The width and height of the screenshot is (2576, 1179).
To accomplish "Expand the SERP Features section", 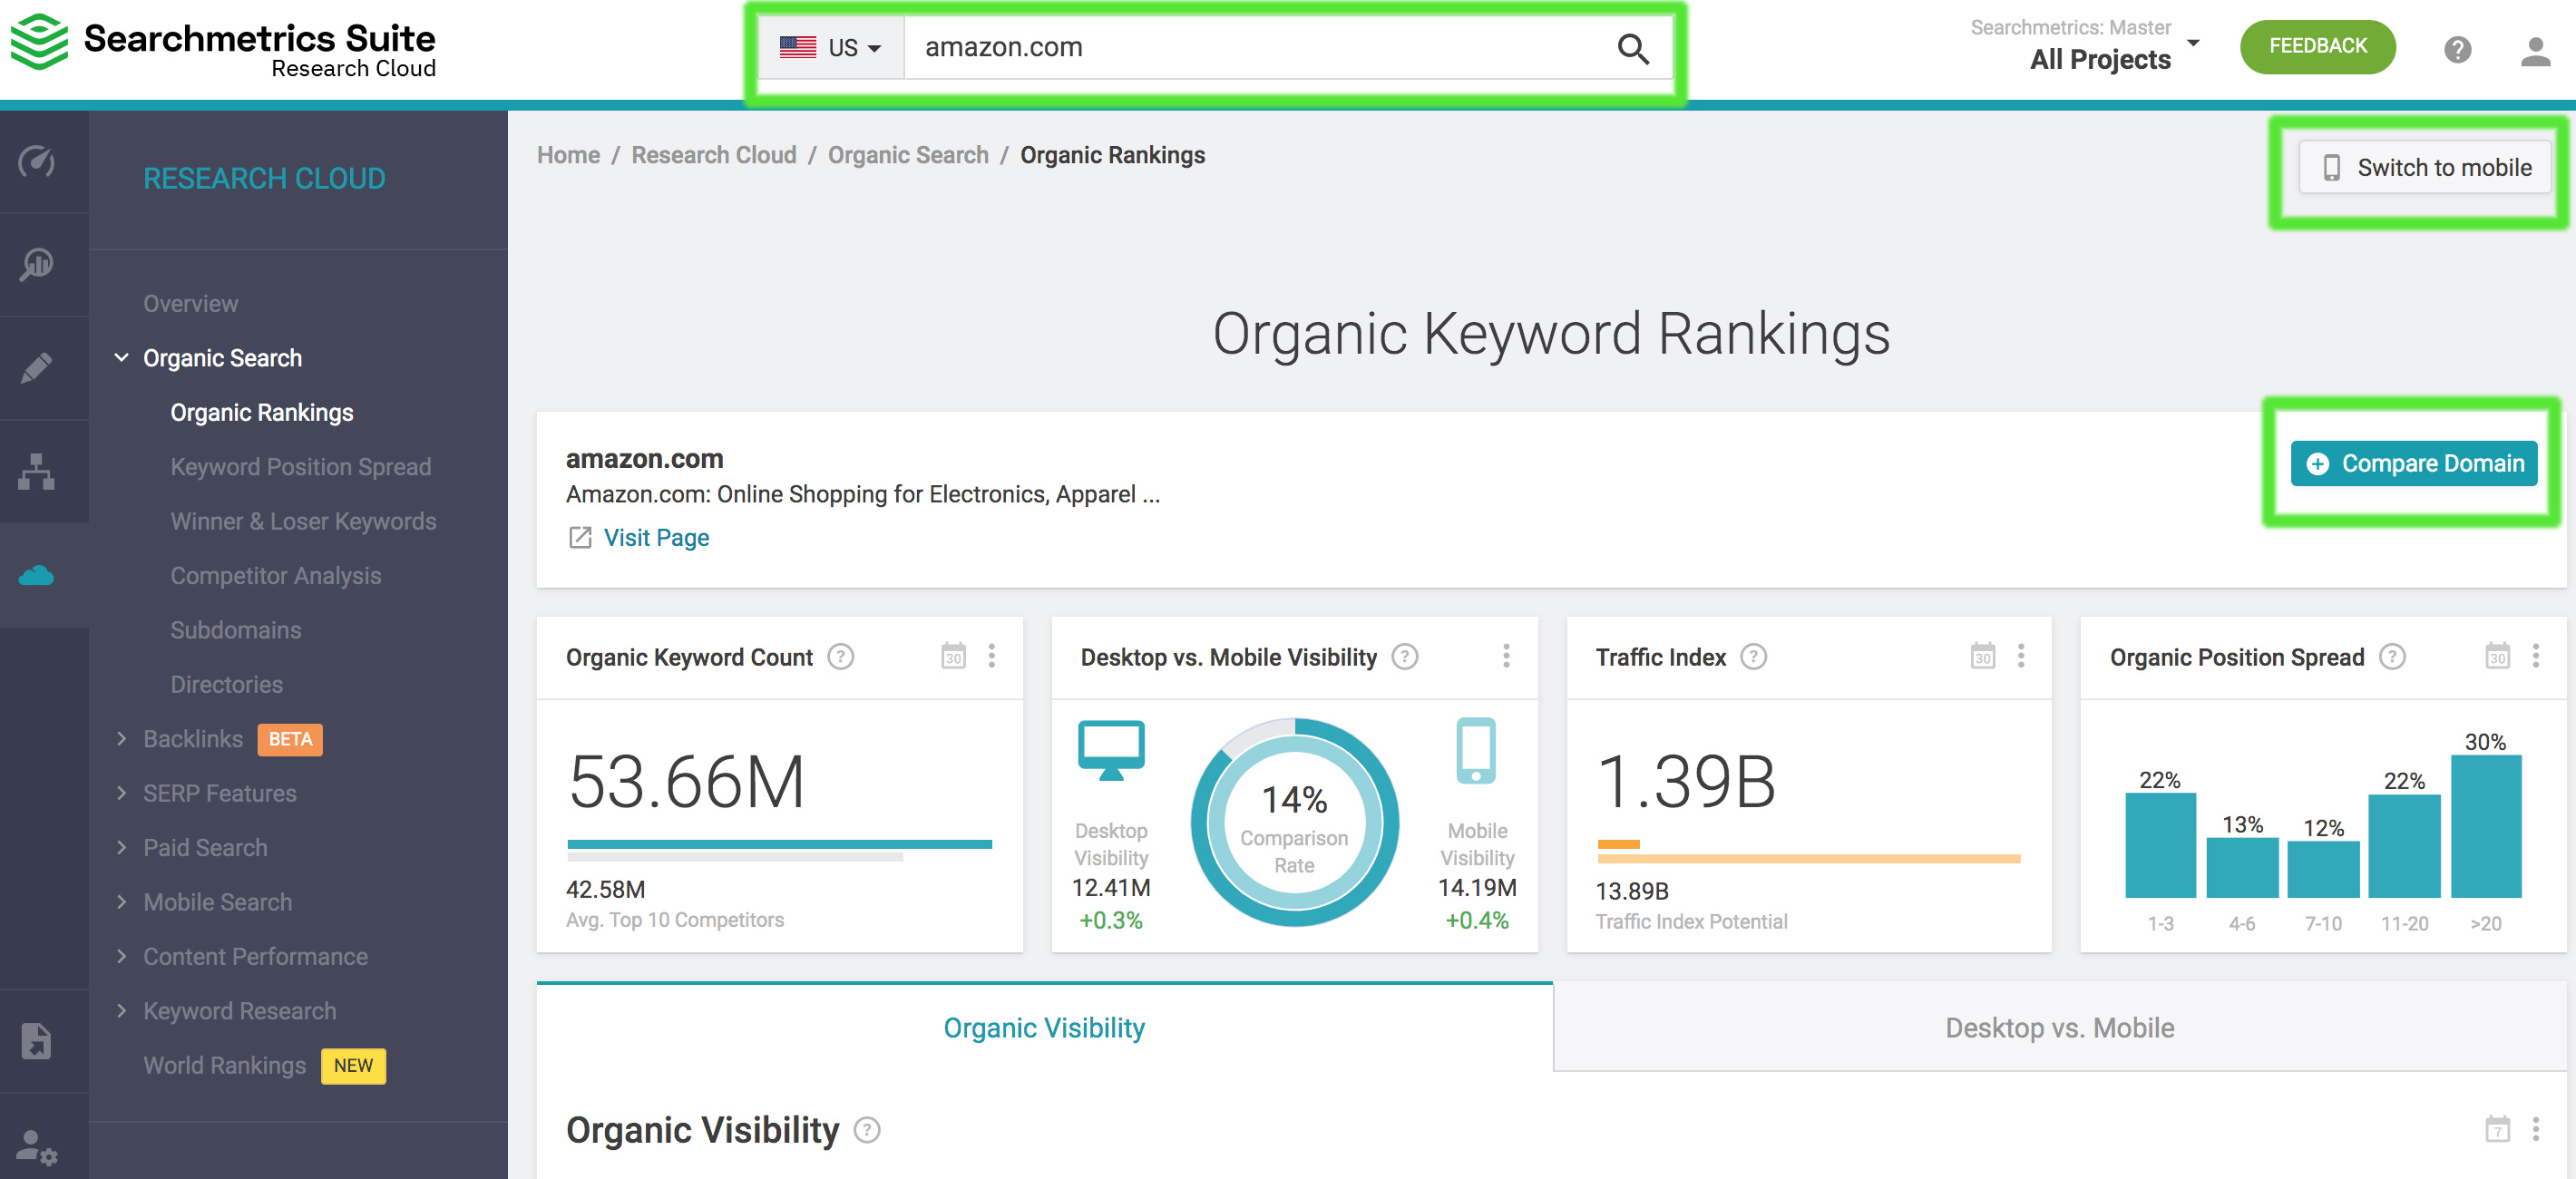I will [122, 793].
